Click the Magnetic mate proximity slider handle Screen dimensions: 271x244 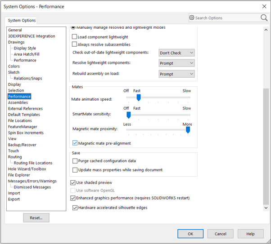(188, 130)
